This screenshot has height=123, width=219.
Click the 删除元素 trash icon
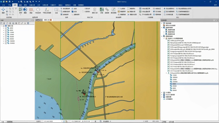click(x=95, y=12)
